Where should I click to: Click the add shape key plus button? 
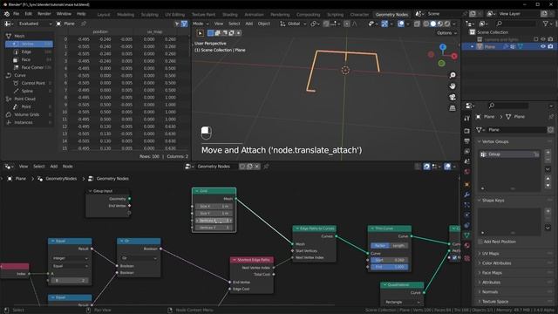tap(548, 211)
